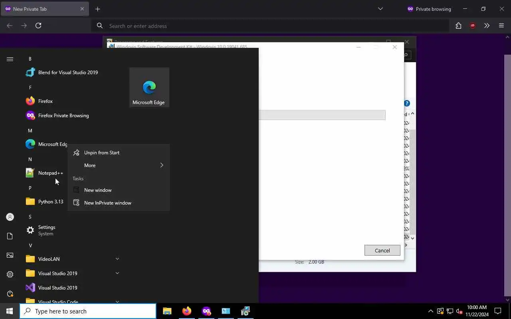This screenshot has height=319, width=511.
Task: Jump to letter P section header
Action: click(30, 188)
